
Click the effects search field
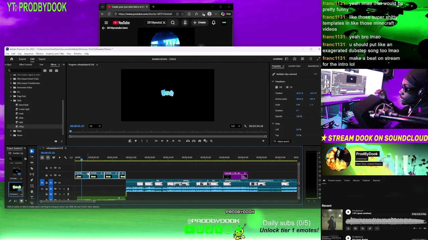pyautogui.click(x=24, y=71)
